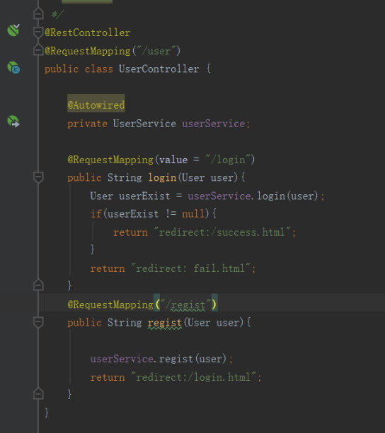This screenshot has height=433, width=385.
Task: Click the Spring bean gutter icon beside @RestController
Action: [13, 30]
